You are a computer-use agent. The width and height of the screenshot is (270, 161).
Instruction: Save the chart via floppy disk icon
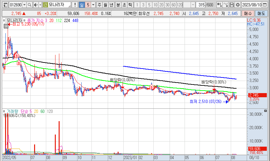[232, 5]
